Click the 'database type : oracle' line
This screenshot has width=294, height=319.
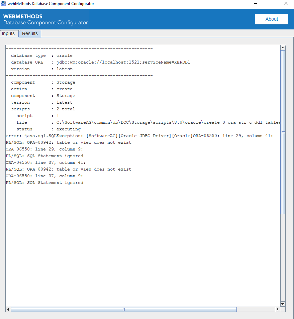(42, 56)
